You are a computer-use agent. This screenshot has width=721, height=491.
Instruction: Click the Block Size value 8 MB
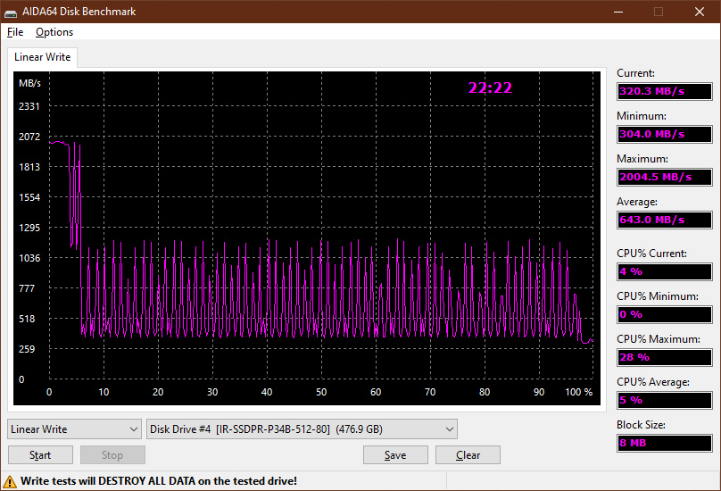coord(665,443)
